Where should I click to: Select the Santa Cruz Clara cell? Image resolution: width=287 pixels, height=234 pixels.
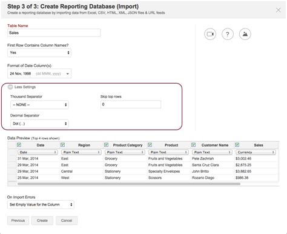point(205,165)
